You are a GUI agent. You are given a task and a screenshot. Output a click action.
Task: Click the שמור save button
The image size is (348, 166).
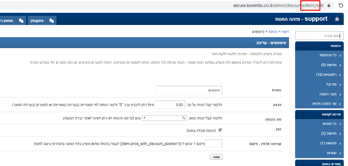(216, 157)
